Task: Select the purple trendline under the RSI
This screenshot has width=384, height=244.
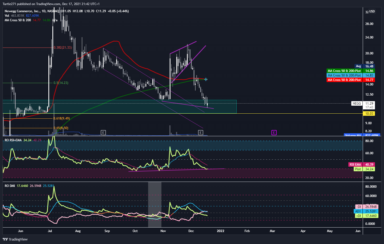Action: click(x=176, y=170)
